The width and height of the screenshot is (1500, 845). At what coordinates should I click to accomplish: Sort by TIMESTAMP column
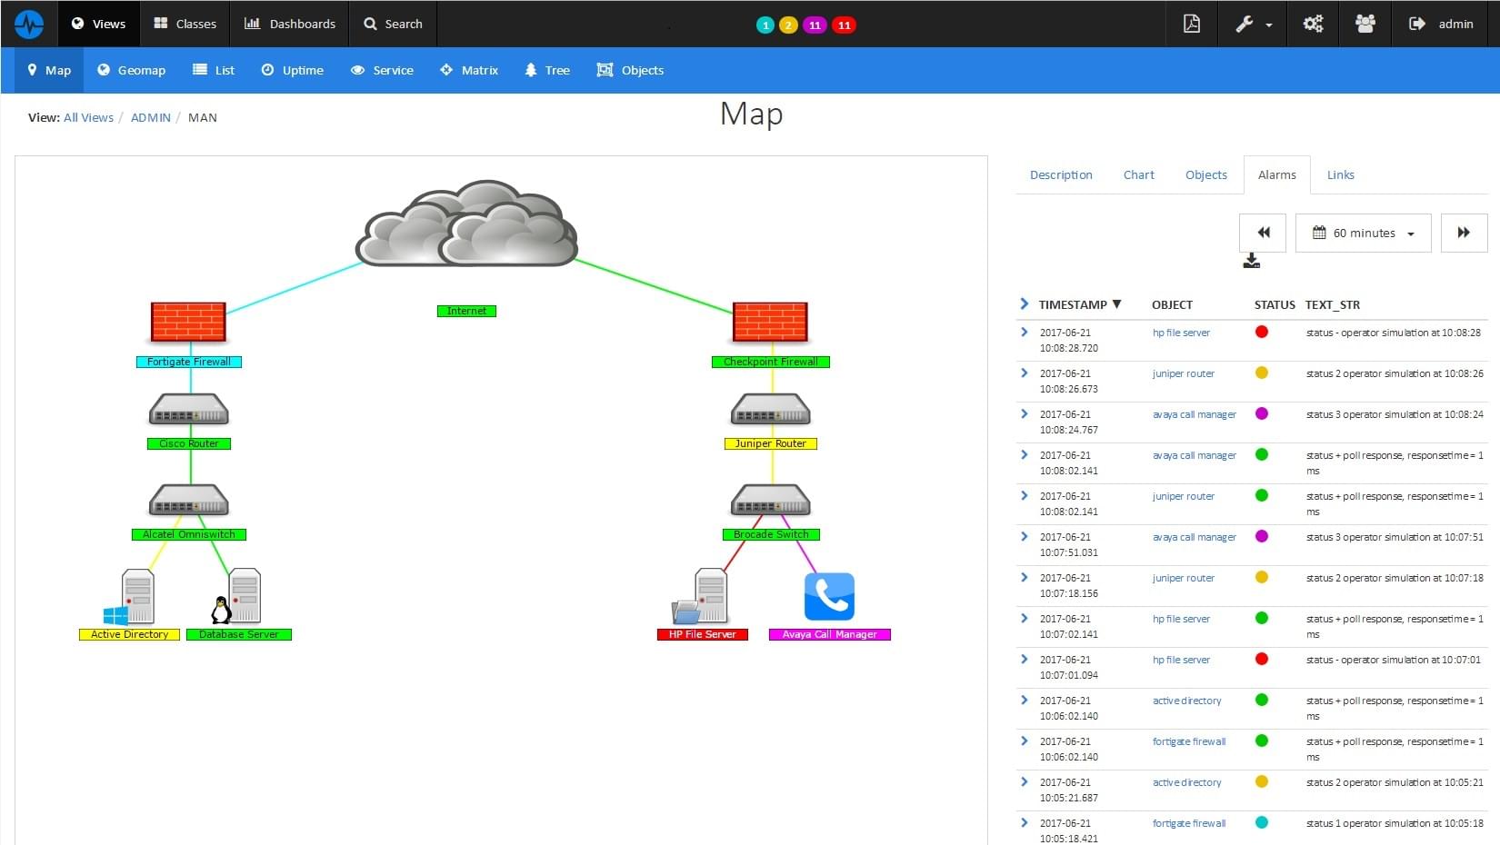(x=1080, y=304)
